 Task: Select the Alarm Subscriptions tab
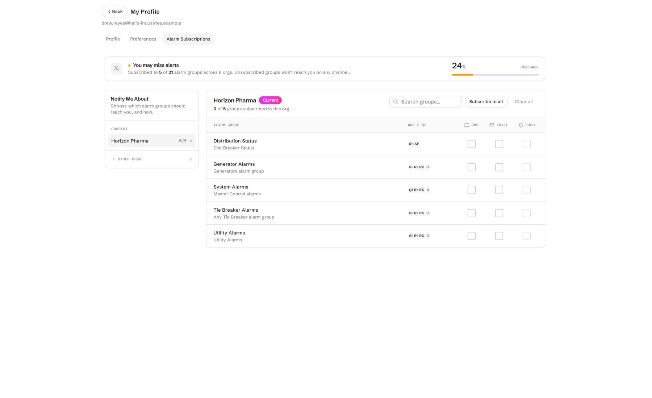point(188,39)
